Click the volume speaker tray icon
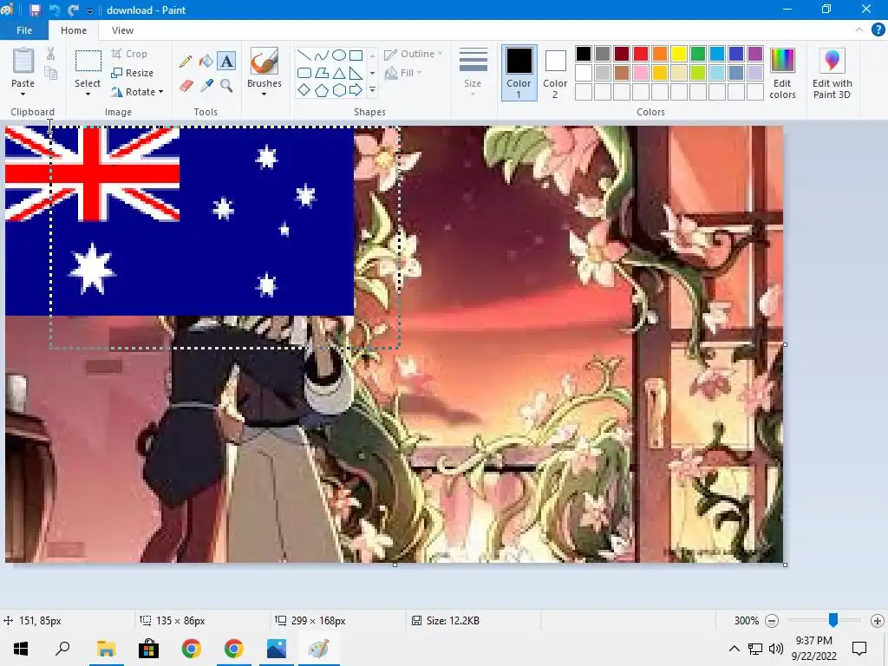Image resolution: width=888 pixels, height=666 pixels. (x=776, y=649)
